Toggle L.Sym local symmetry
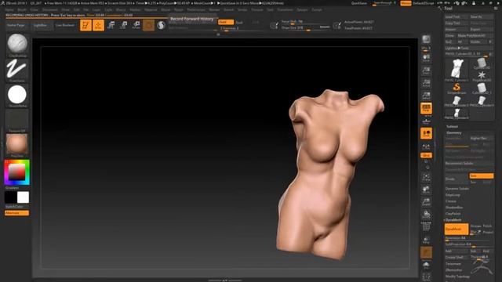Image resolution: width=502 pixels, height=282 pixels. click(426, 146)
